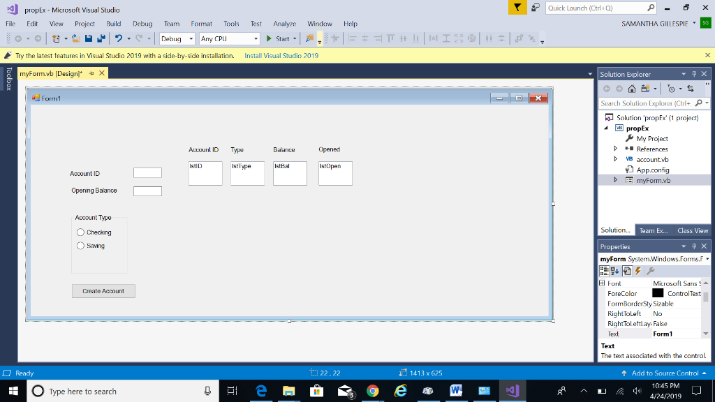Open the SAMANTHA GILLESPIE account dropdown
Screen dimensions: 715x402
(x=695, y=23)
